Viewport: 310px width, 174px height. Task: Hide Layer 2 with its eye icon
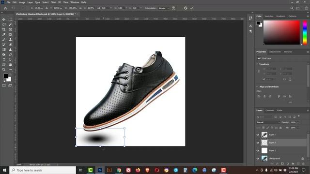tap(258, 150)
